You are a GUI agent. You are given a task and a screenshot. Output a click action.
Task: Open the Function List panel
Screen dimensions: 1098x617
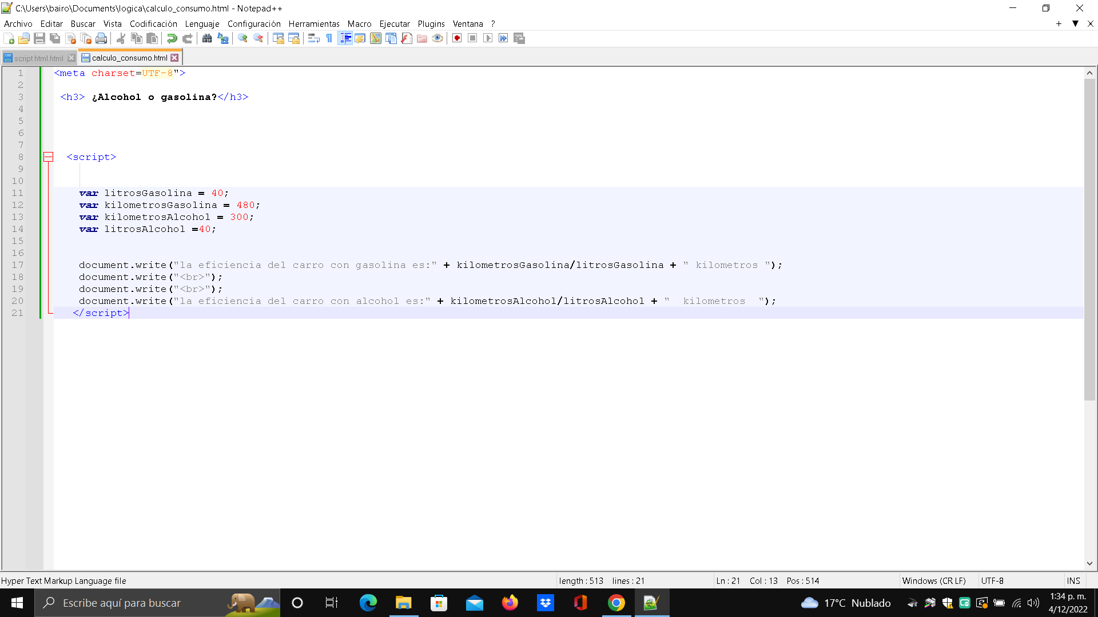point(407,38)
